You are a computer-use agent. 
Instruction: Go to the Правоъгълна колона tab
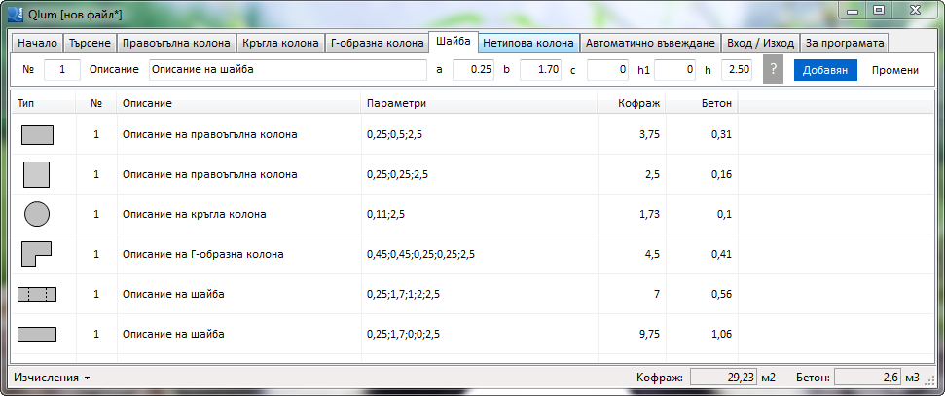coord(176,44)
